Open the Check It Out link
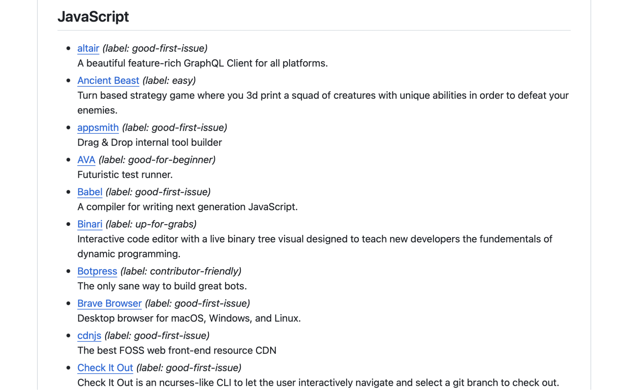Screen dimensions: 631x390 point(105,368)
